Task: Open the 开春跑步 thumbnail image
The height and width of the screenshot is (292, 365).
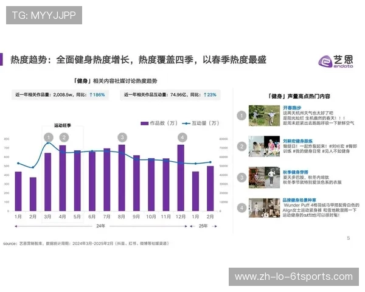Action: point(264,116)
